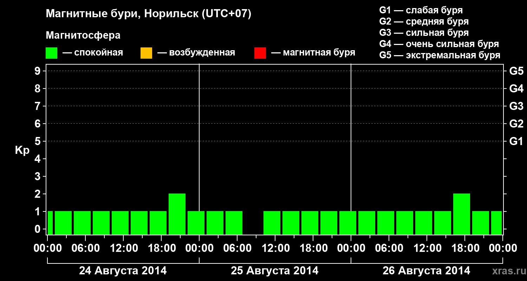Click 'G5 — экстремальная буря' legend line
Screen dimensions: 527x281
[x=440, y=55]
